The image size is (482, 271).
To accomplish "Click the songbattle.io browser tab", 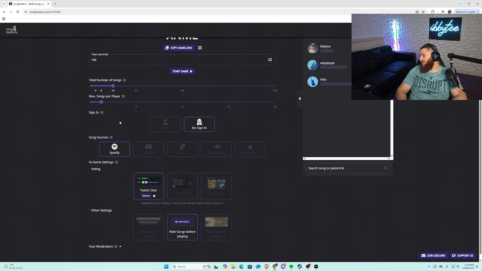I will (x=29, y=4).
